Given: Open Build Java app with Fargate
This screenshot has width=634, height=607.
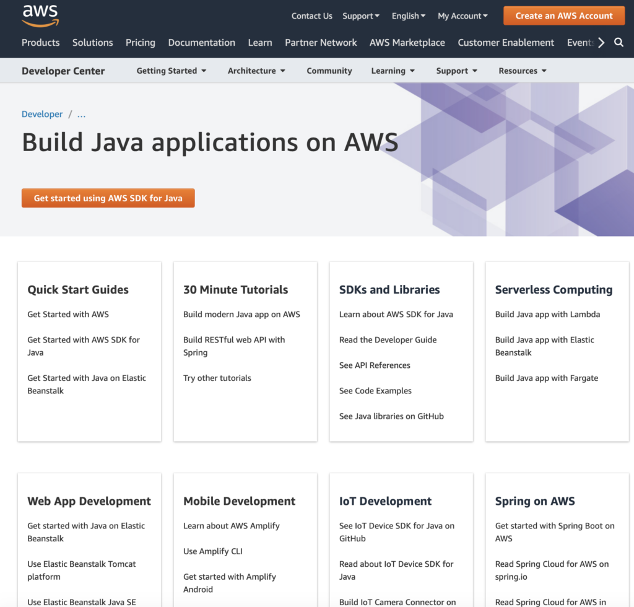Looking at the screenshot, I should point(546,378).
